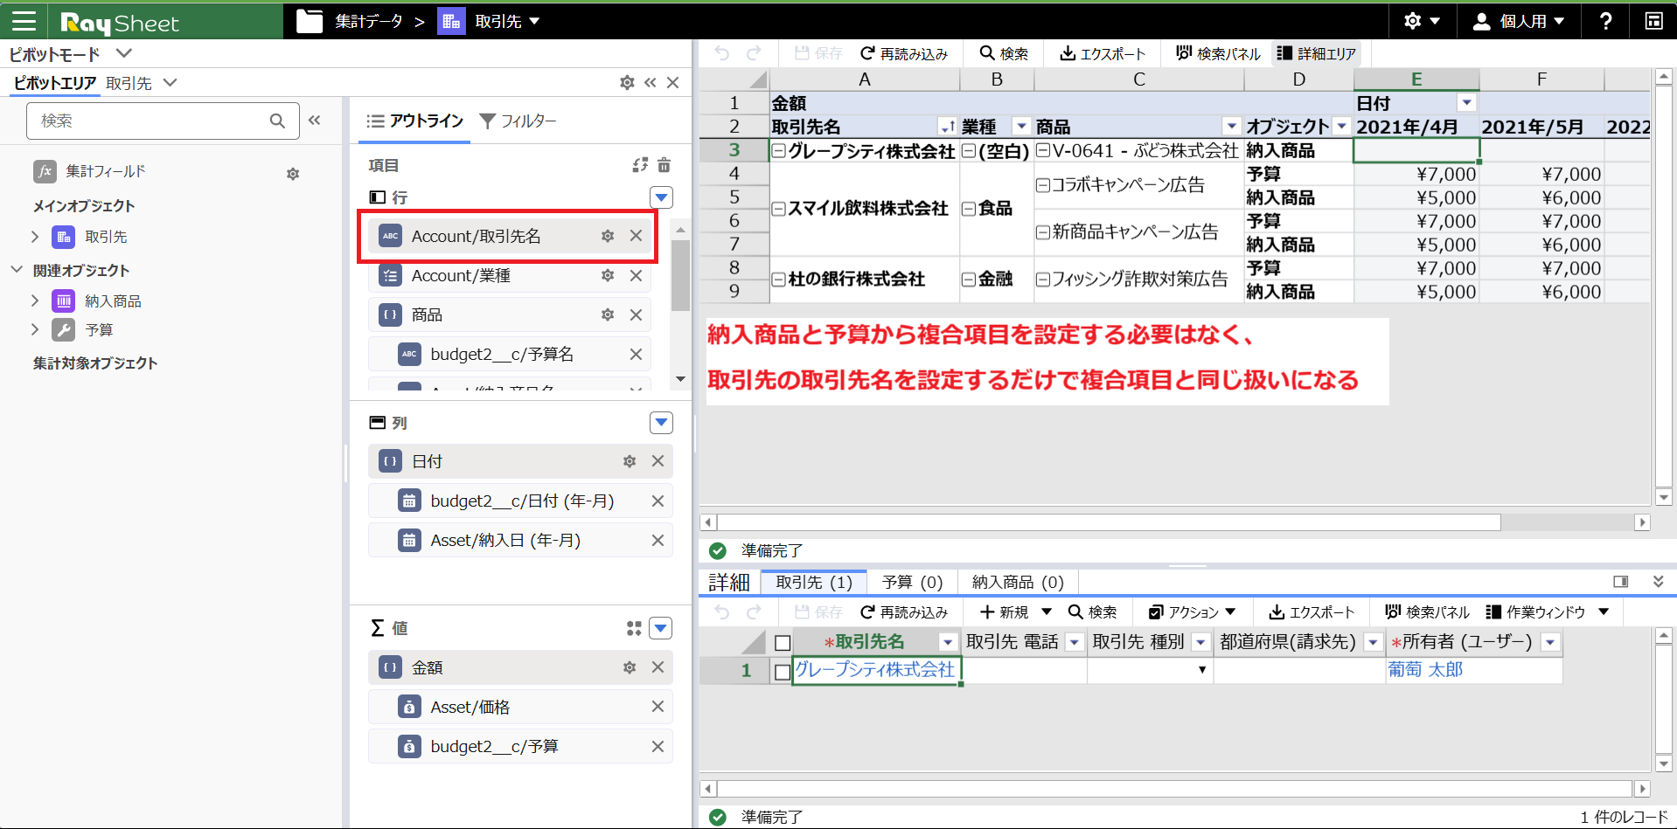Toggle 検索パネル in the detail toolbar
The width and height of the screenshot is (1677, 829).
click(x=1428, y=612)
